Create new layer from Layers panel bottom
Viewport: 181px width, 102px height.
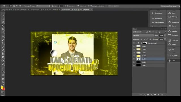[158, 95]
